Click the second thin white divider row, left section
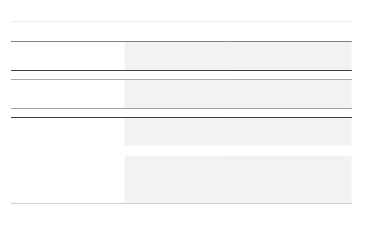 67,113
